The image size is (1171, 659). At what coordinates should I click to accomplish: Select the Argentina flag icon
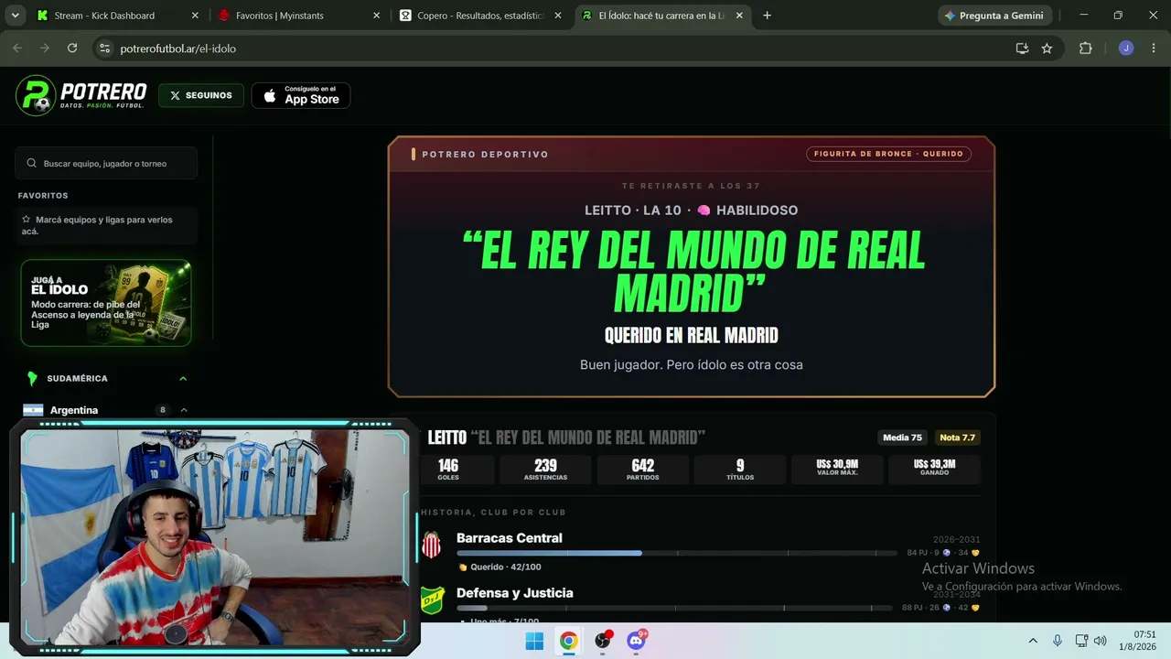point(34,410)
